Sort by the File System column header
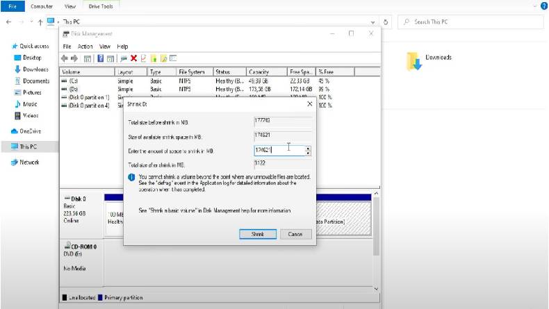Viewport: 549px width, 309px height. [195, 72]
